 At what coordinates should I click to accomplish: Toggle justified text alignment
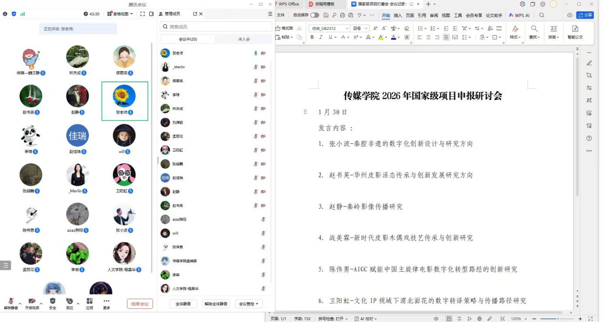[446, 37]
